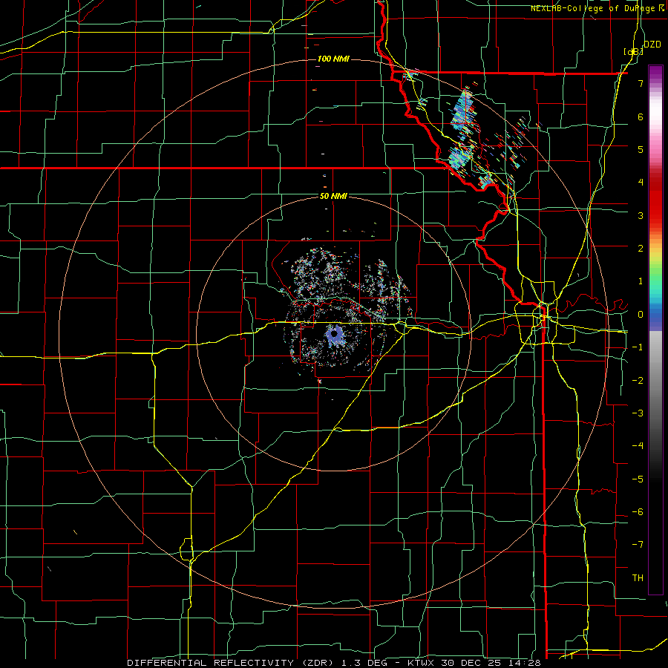This screenshot has width=668, height=668.
Task: Click the "-4" value on the dB scale
Action: tap(638, 446)
